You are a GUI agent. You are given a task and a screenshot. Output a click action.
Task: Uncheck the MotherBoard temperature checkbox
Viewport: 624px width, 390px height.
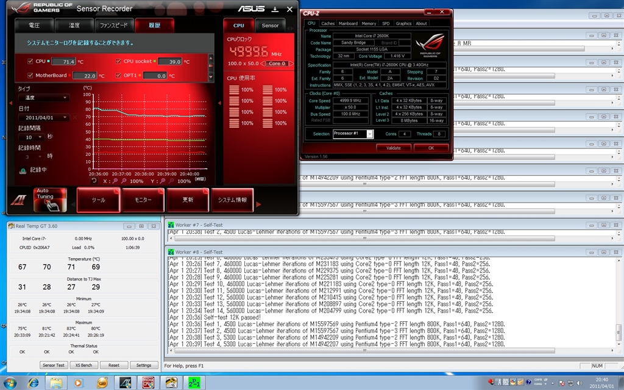coord(30,75)
